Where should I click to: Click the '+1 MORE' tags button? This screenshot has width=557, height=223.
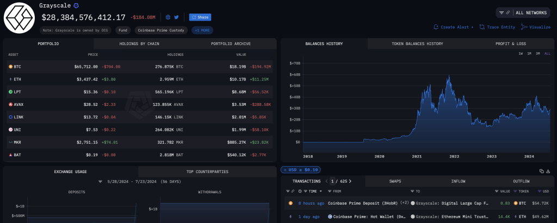202,30
